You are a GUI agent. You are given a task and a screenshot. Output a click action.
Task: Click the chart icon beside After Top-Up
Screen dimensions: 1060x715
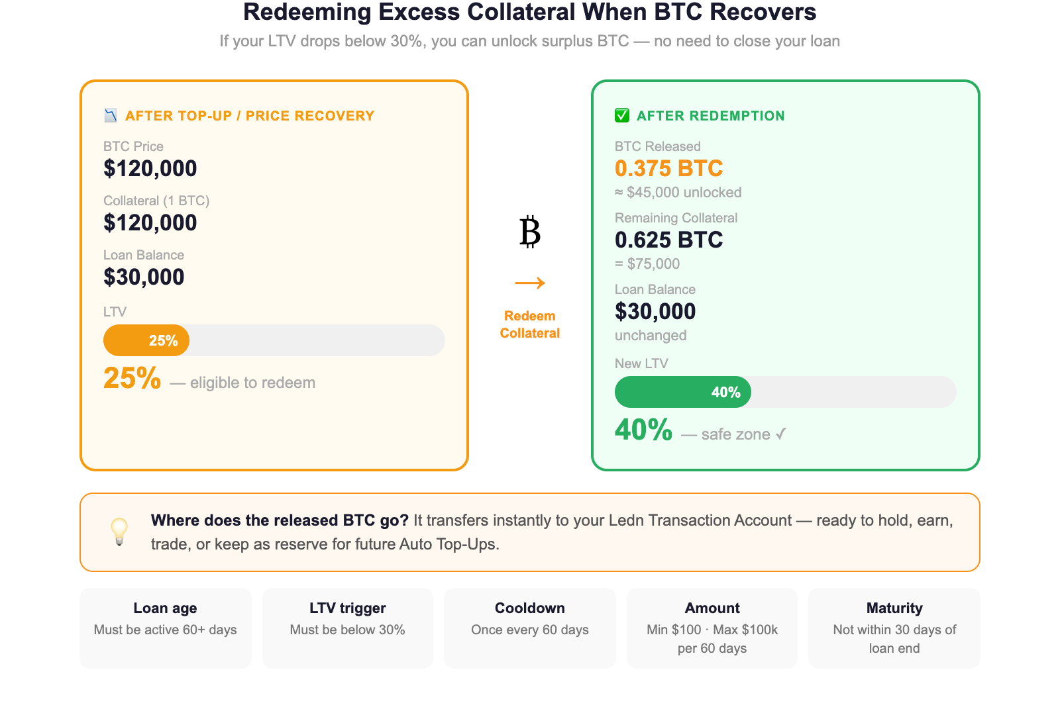point(111,116)
